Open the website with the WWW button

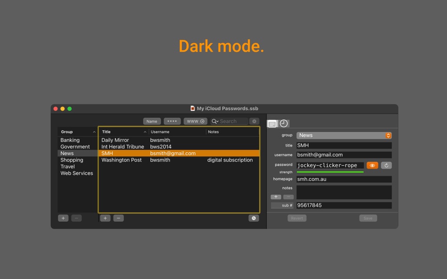tap(195, 121)
